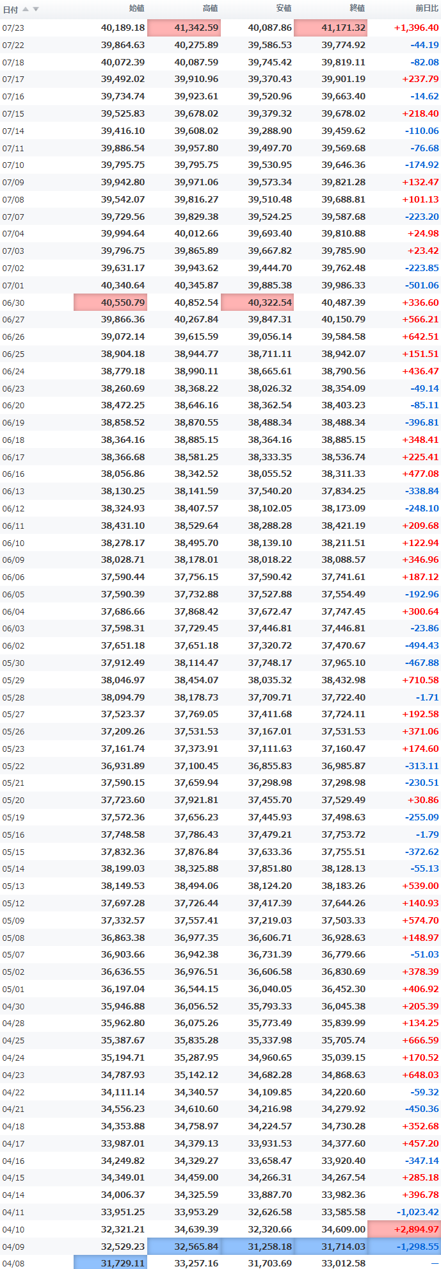Select the highlighted open value 40,550.79
Image resolution: width=441 pixels, height=1269 pixels.
(110, 302)
